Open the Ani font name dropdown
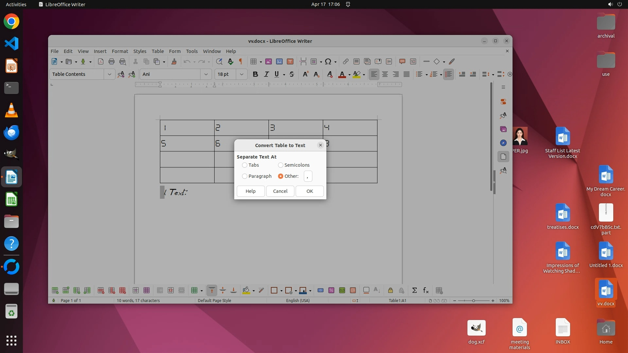Image resolution: width=628 pixels, height=353 pixels. click(206, 75)
